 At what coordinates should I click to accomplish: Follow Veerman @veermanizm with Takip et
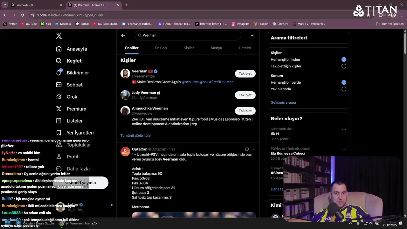(x=245, y=73)
